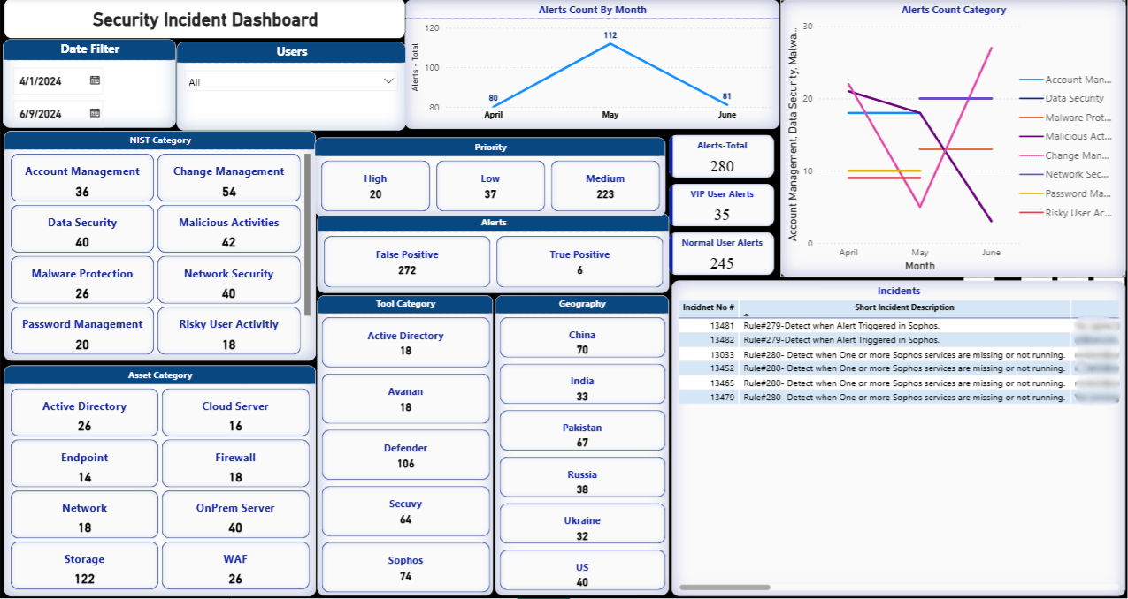Click Malware Protection legend color marker
This screenshot has width=1128, height=599.
[x=1031, y=118]
